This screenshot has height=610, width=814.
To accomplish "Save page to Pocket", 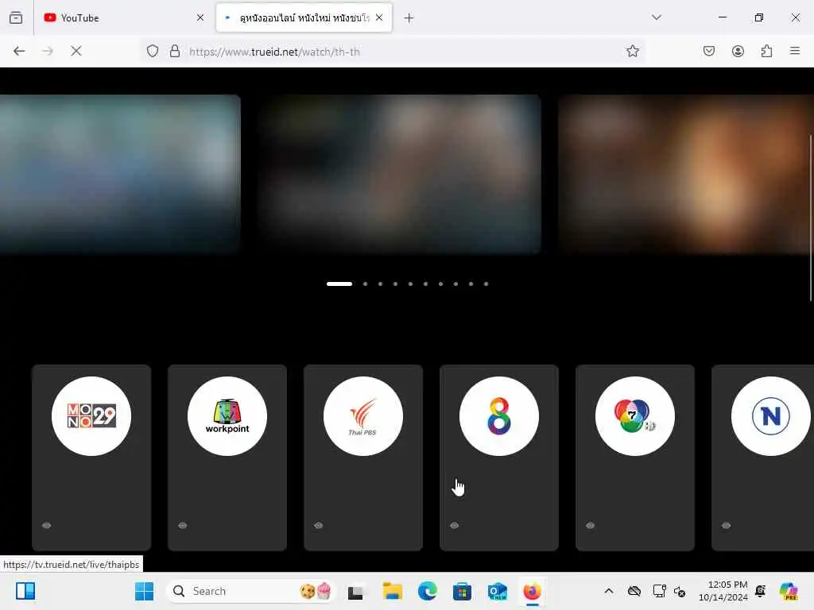I will (709, 51).
